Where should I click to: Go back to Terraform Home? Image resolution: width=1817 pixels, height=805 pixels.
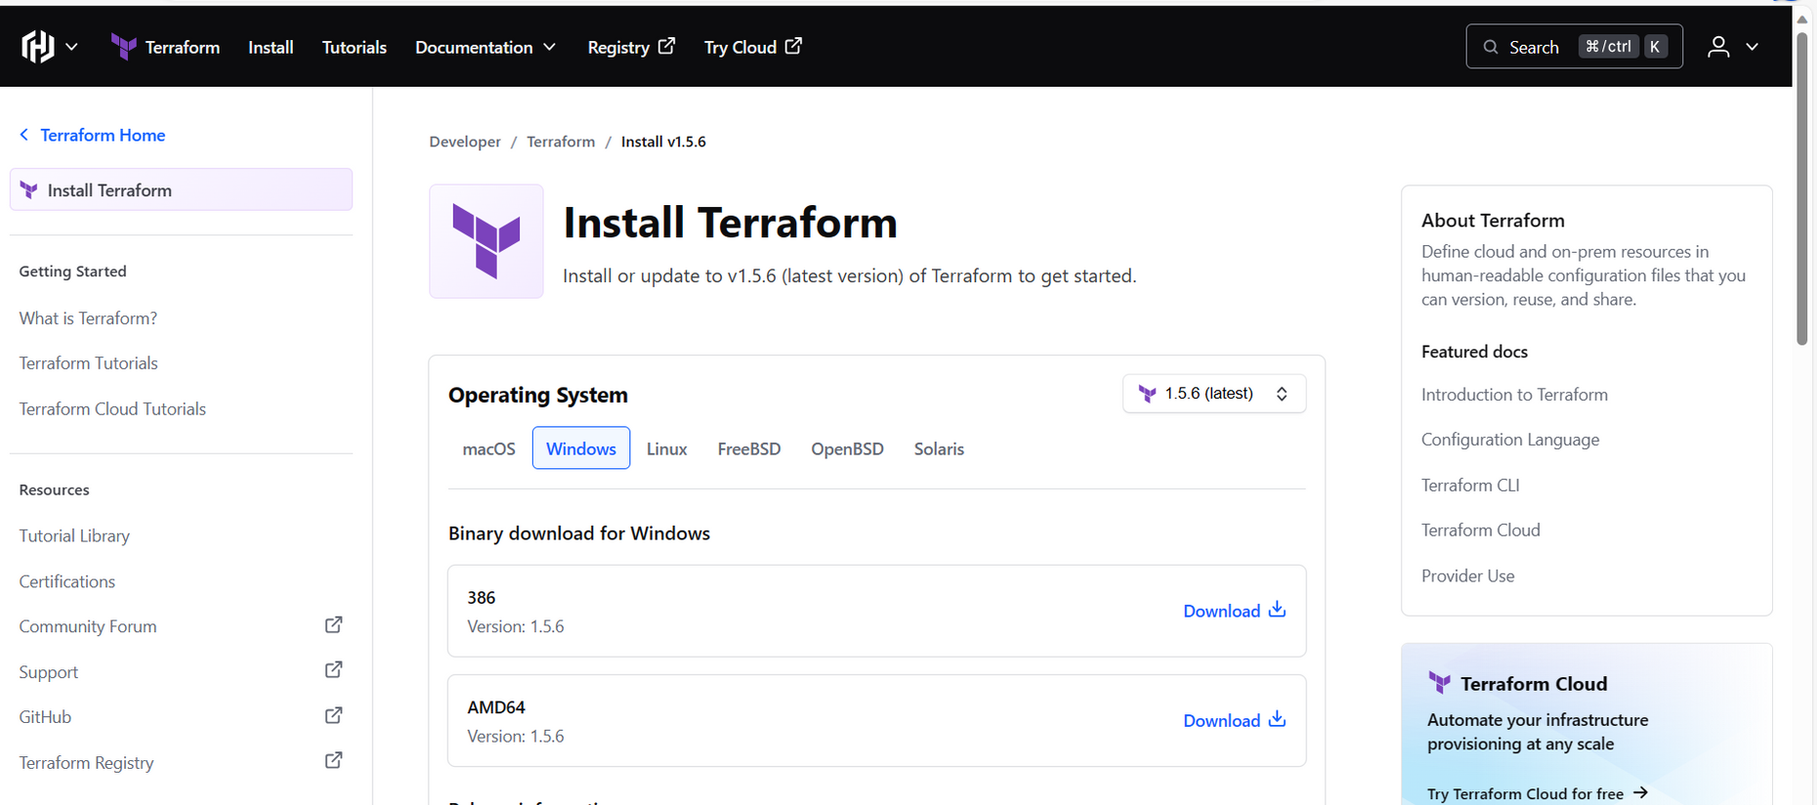pos(103,135)
